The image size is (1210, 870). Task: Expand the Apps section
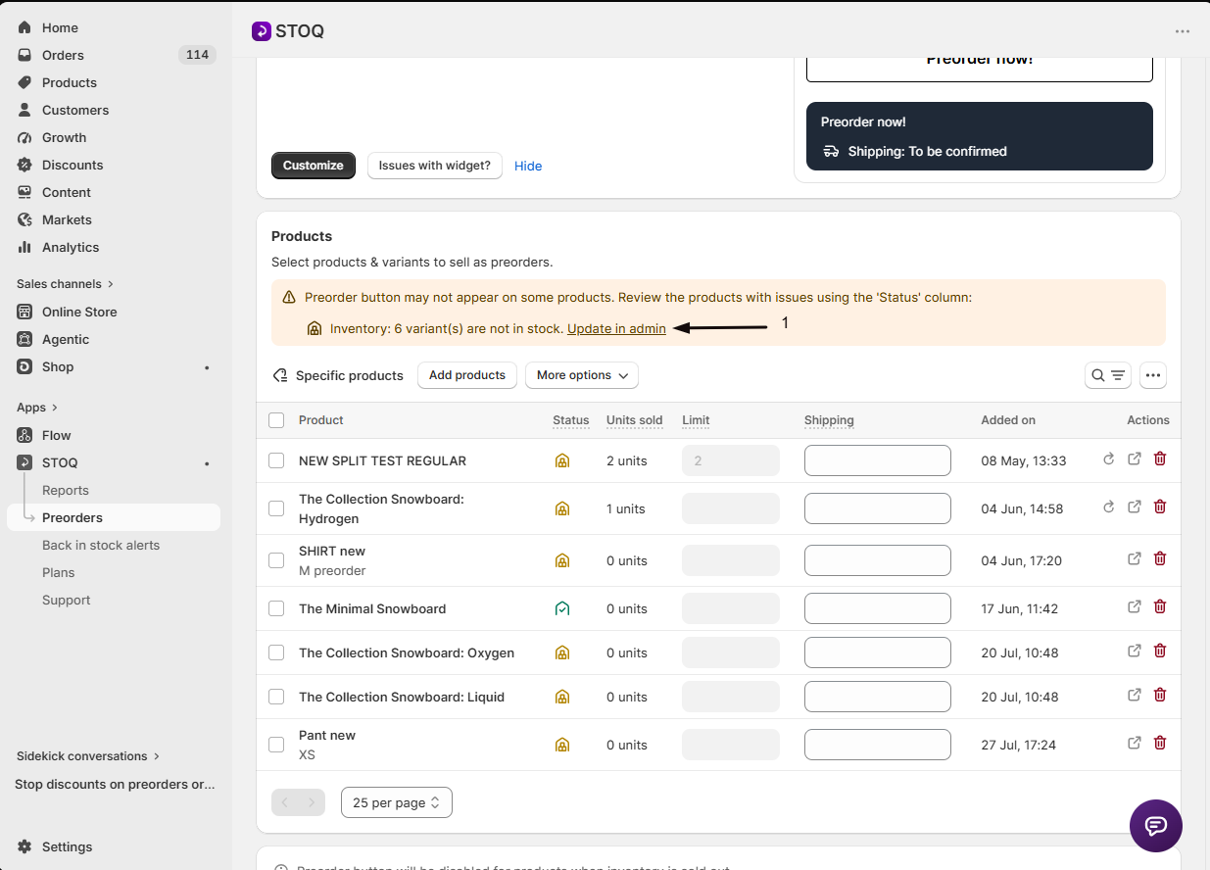[x=37, y=408]
